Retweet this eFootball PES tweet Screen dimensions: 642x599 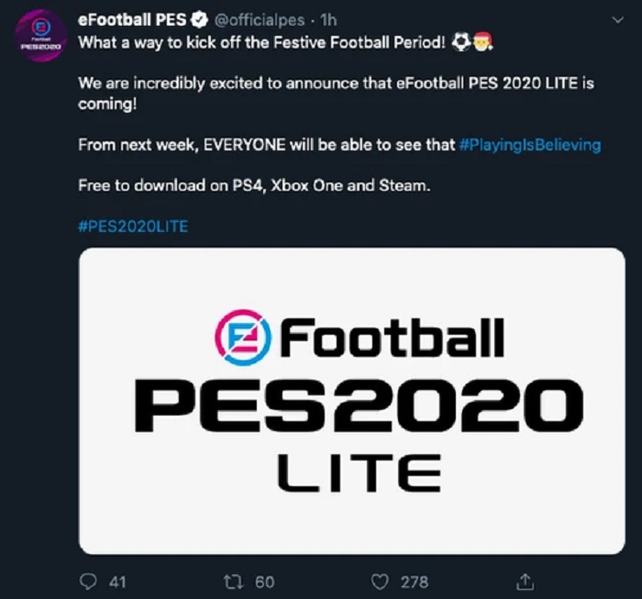pyautogui.click(x=232, y=581)
